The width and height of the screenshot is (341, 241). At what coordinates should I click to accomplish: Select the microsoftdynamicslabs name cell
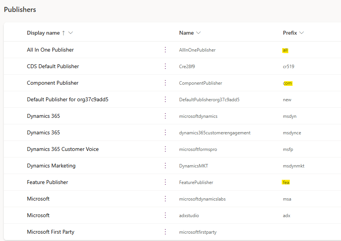[x=202, y=199]
